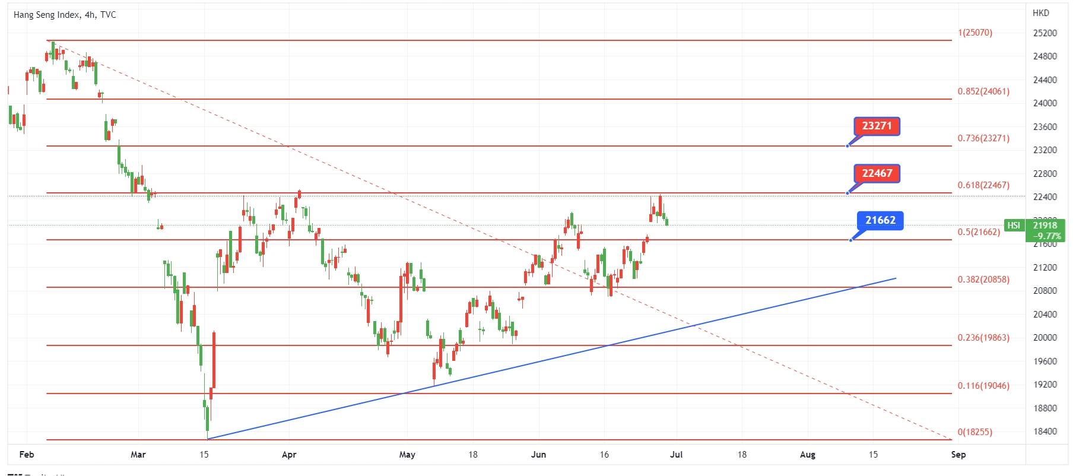Click 19600 on the price axis

point(1045,361)
